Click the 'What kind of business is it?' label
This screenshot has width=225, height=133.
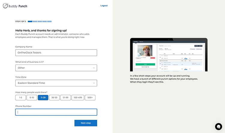29,62
